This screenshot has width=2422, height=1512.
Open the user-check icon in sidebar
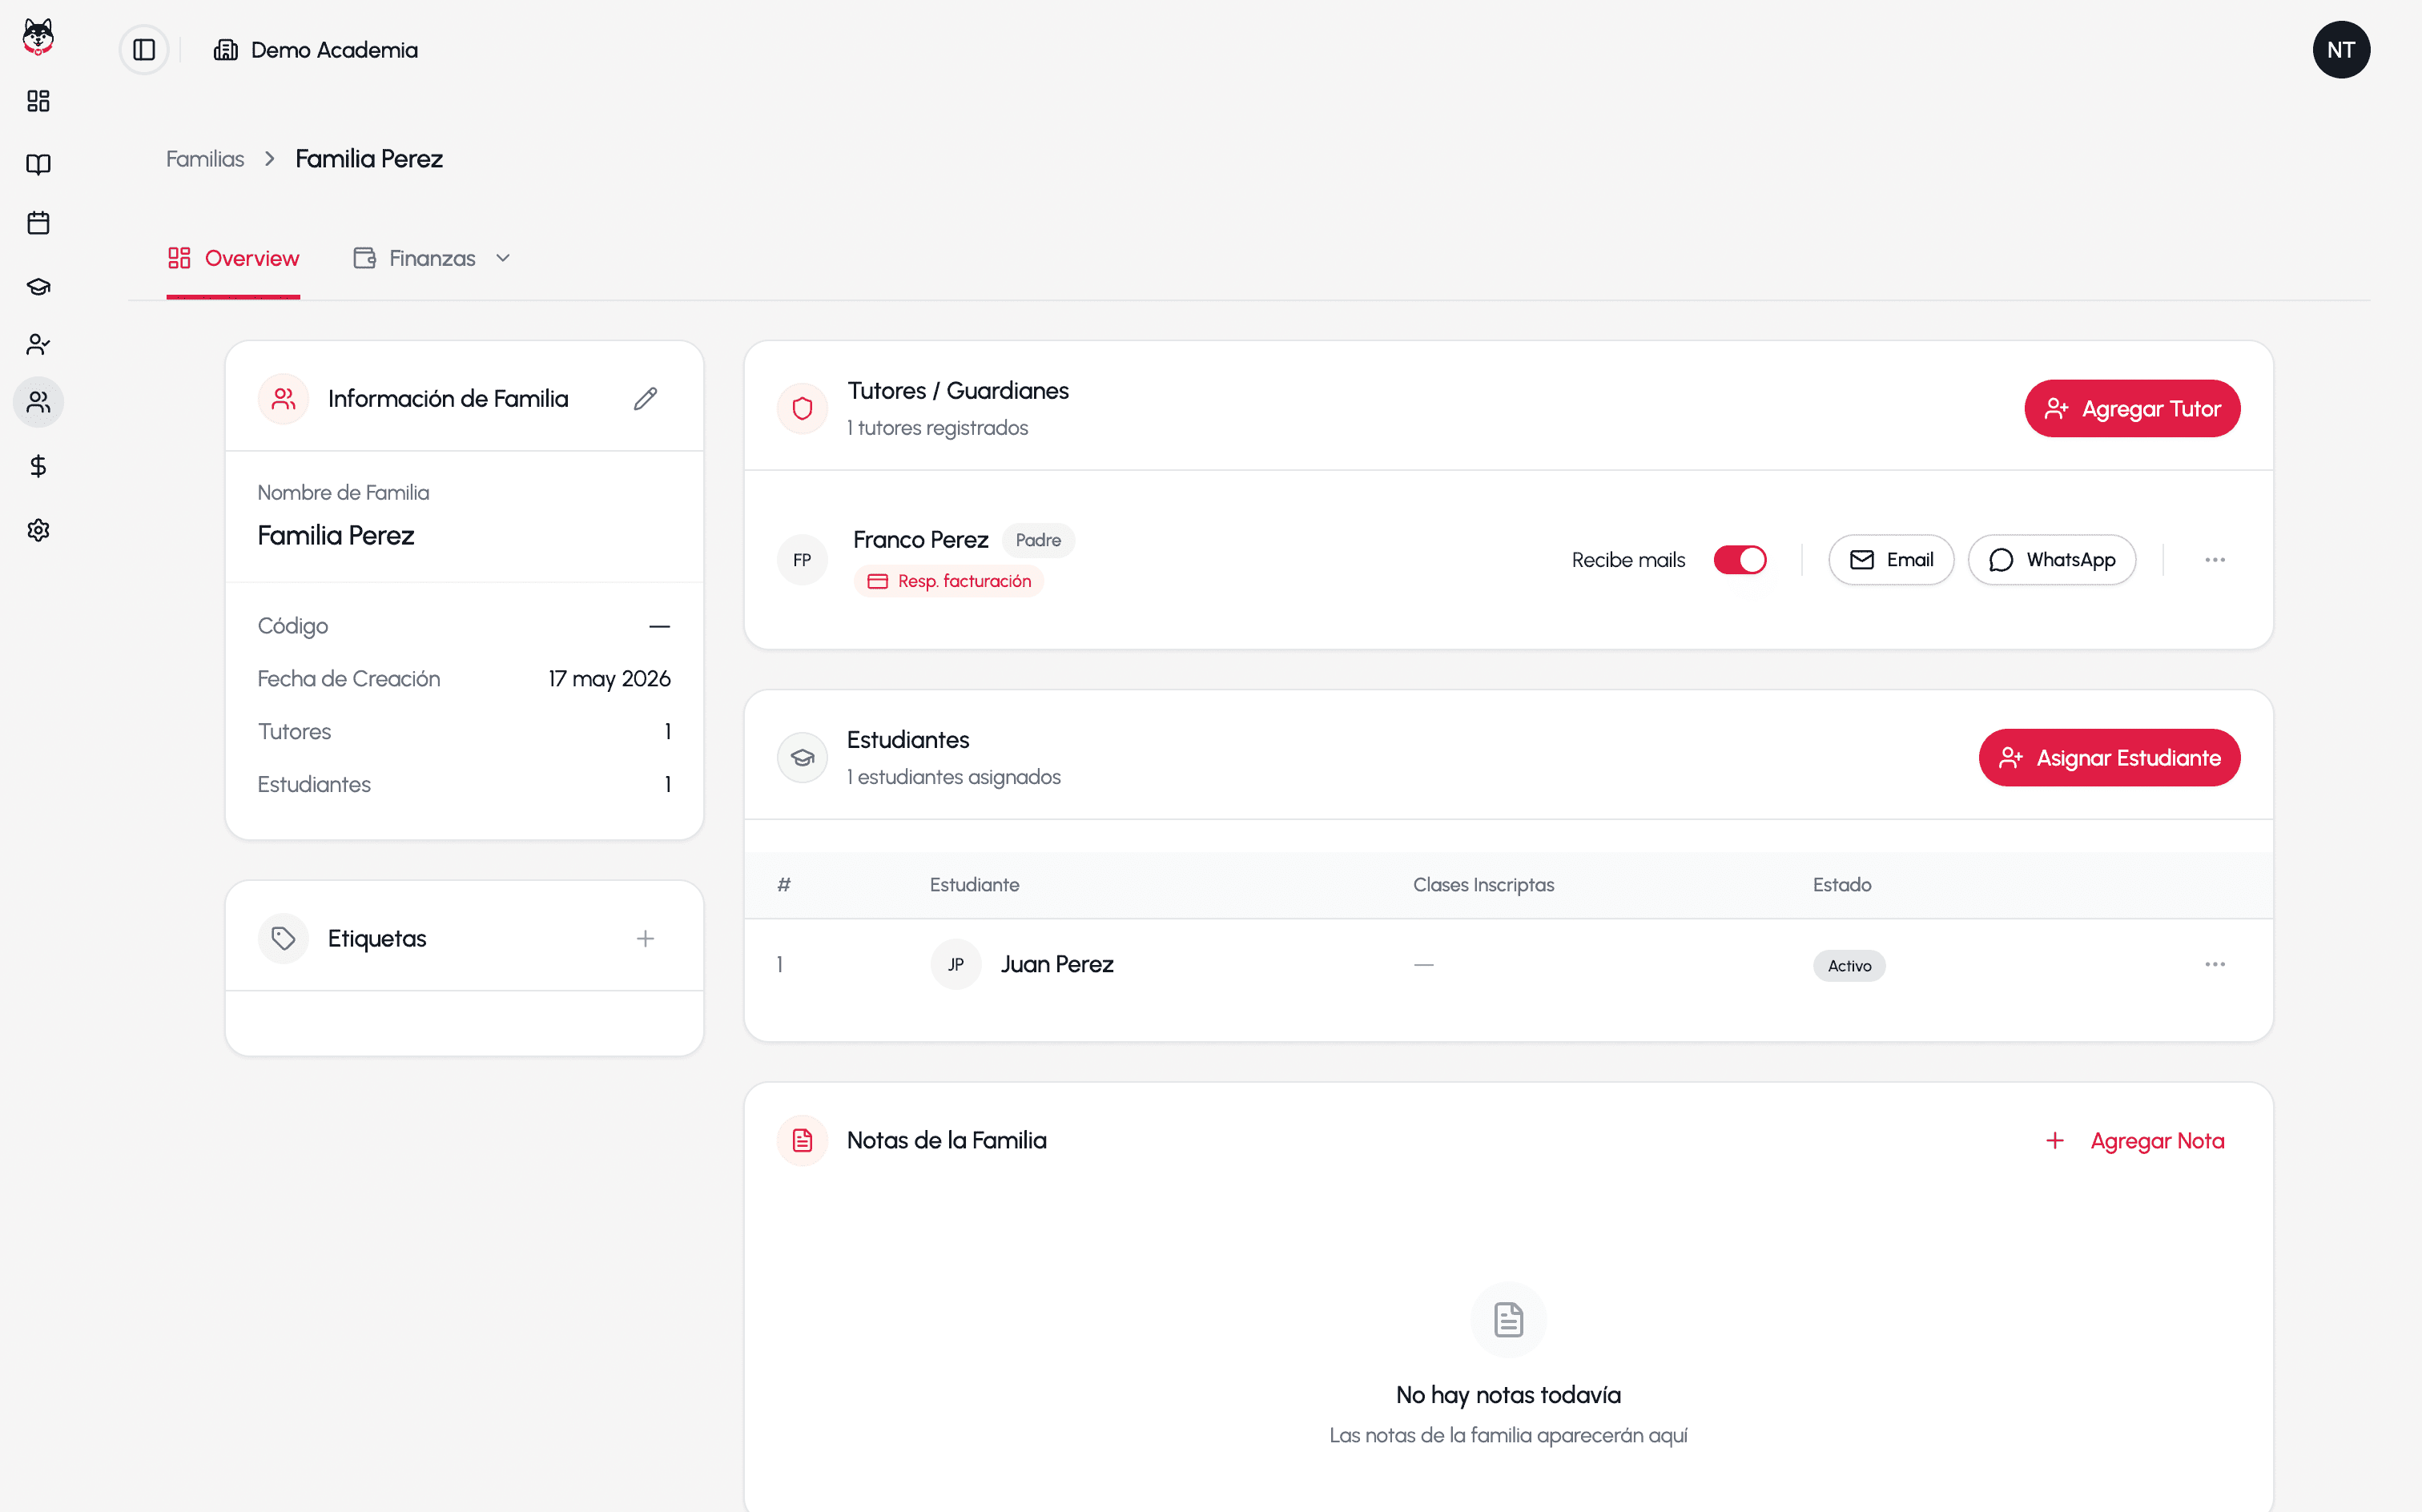38,345
